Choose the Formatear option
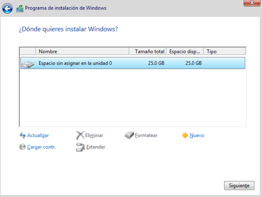 click(x=146, y=136)
